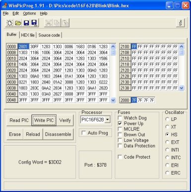Click the program buffer scroll down arrow
The width and height of the screenshot is (191, 192).
click(x=113, y=100)
